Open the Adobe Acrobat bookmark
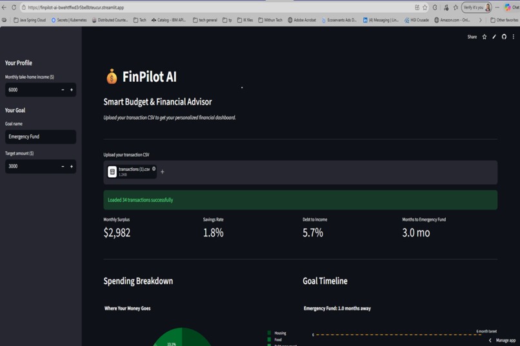This screenshot has width=520, height=346. click(x=302, y=20)
